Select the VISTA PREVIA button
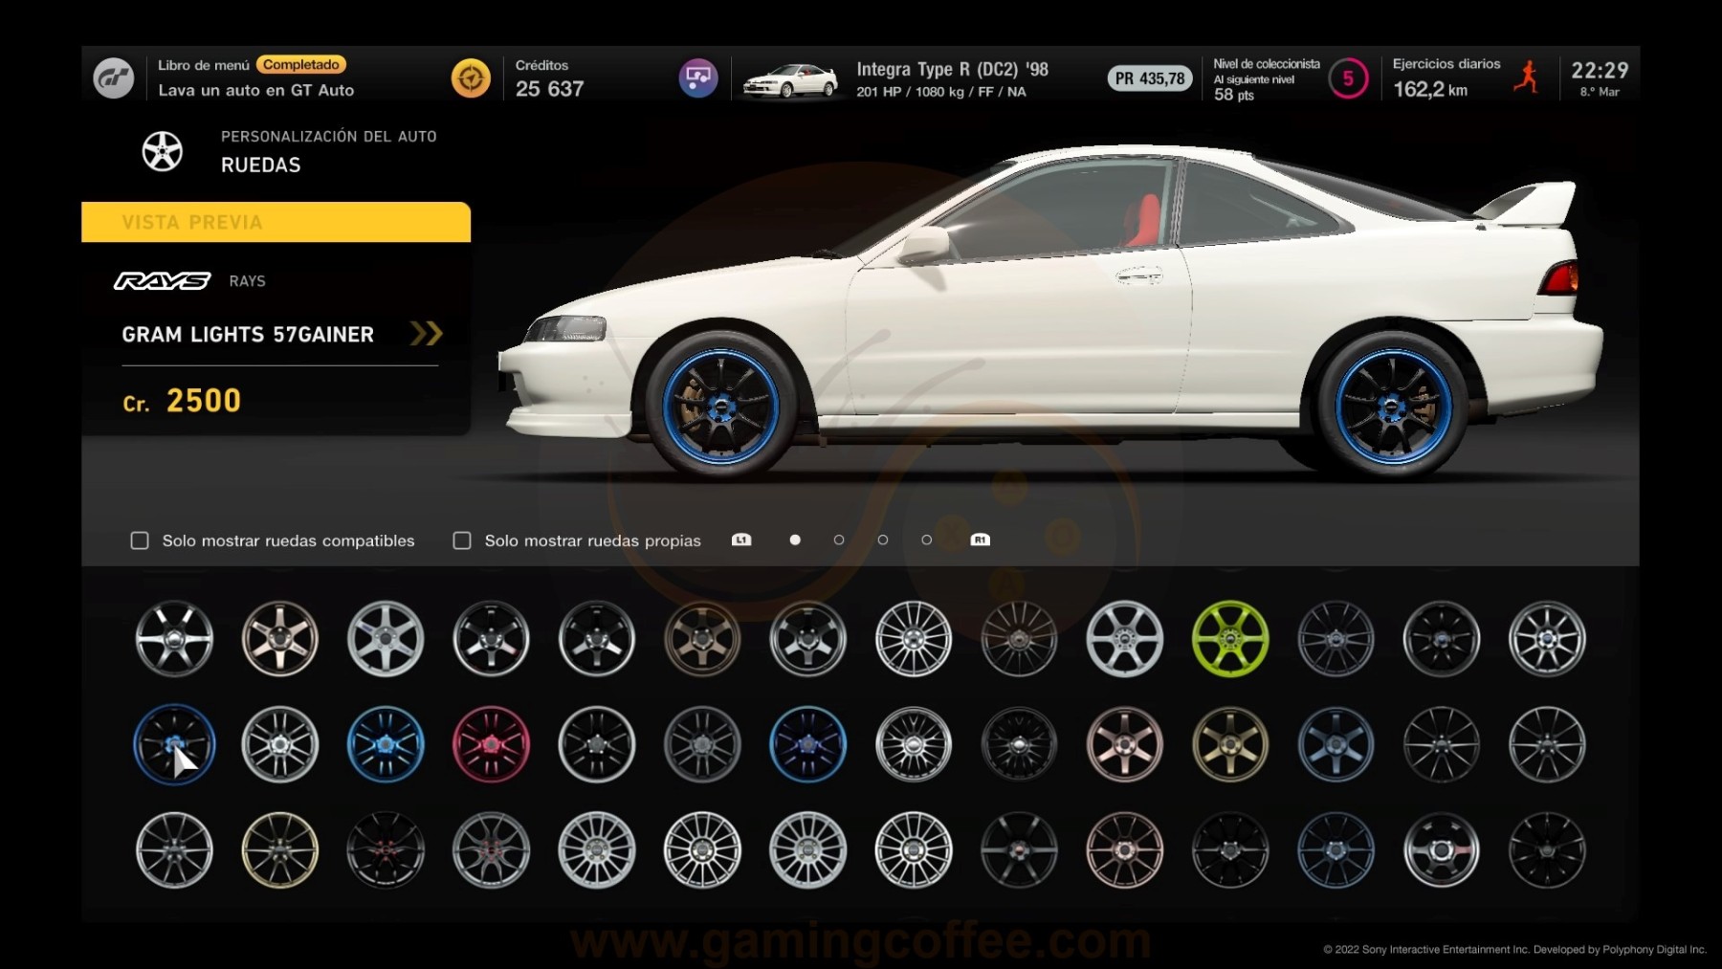This screenshot has height=969, width=1722. (276, 222)
